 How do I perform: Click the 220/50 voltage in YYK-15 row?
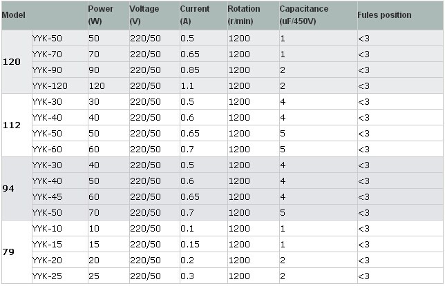click(x=145, y=245)
